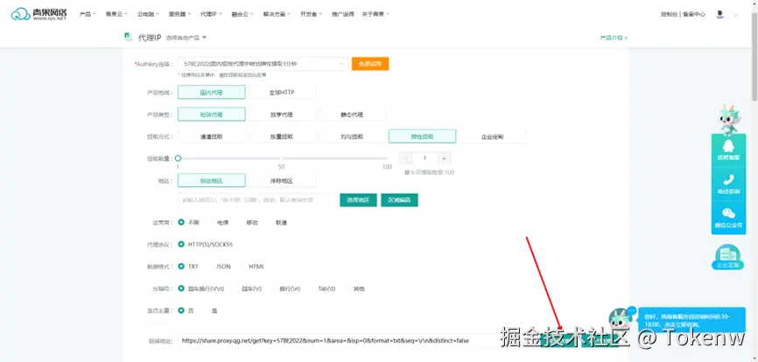Image resolution: width=758 pixels, height=362 pixels.
Task: Select the 联通 carrier radio button
Action: pyautogui.click(x=269, y=222)
